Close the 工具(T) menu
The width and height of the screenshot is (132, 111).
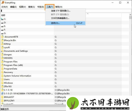point(50,7)
